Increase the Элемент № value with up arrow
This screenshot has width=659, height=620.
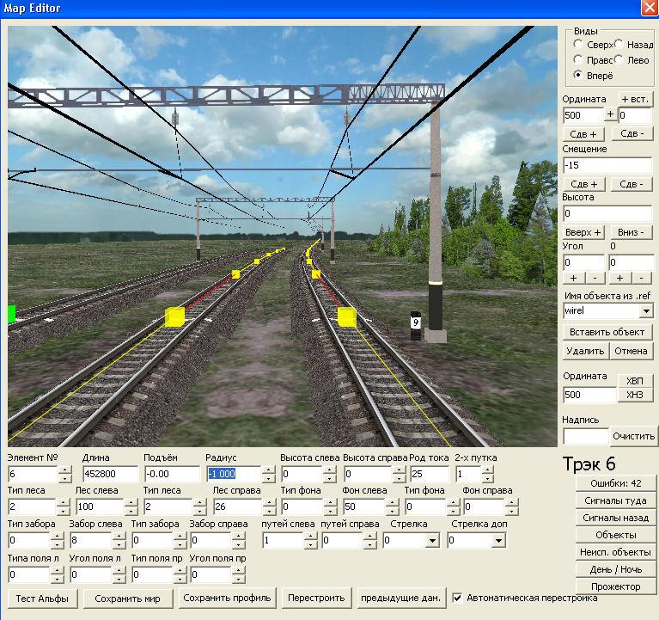coord(65,470)
